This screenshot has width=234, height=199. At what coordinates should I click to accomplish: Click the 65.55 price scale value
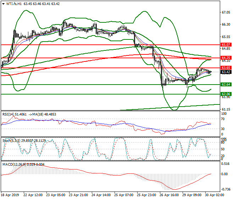coord(226,37)
